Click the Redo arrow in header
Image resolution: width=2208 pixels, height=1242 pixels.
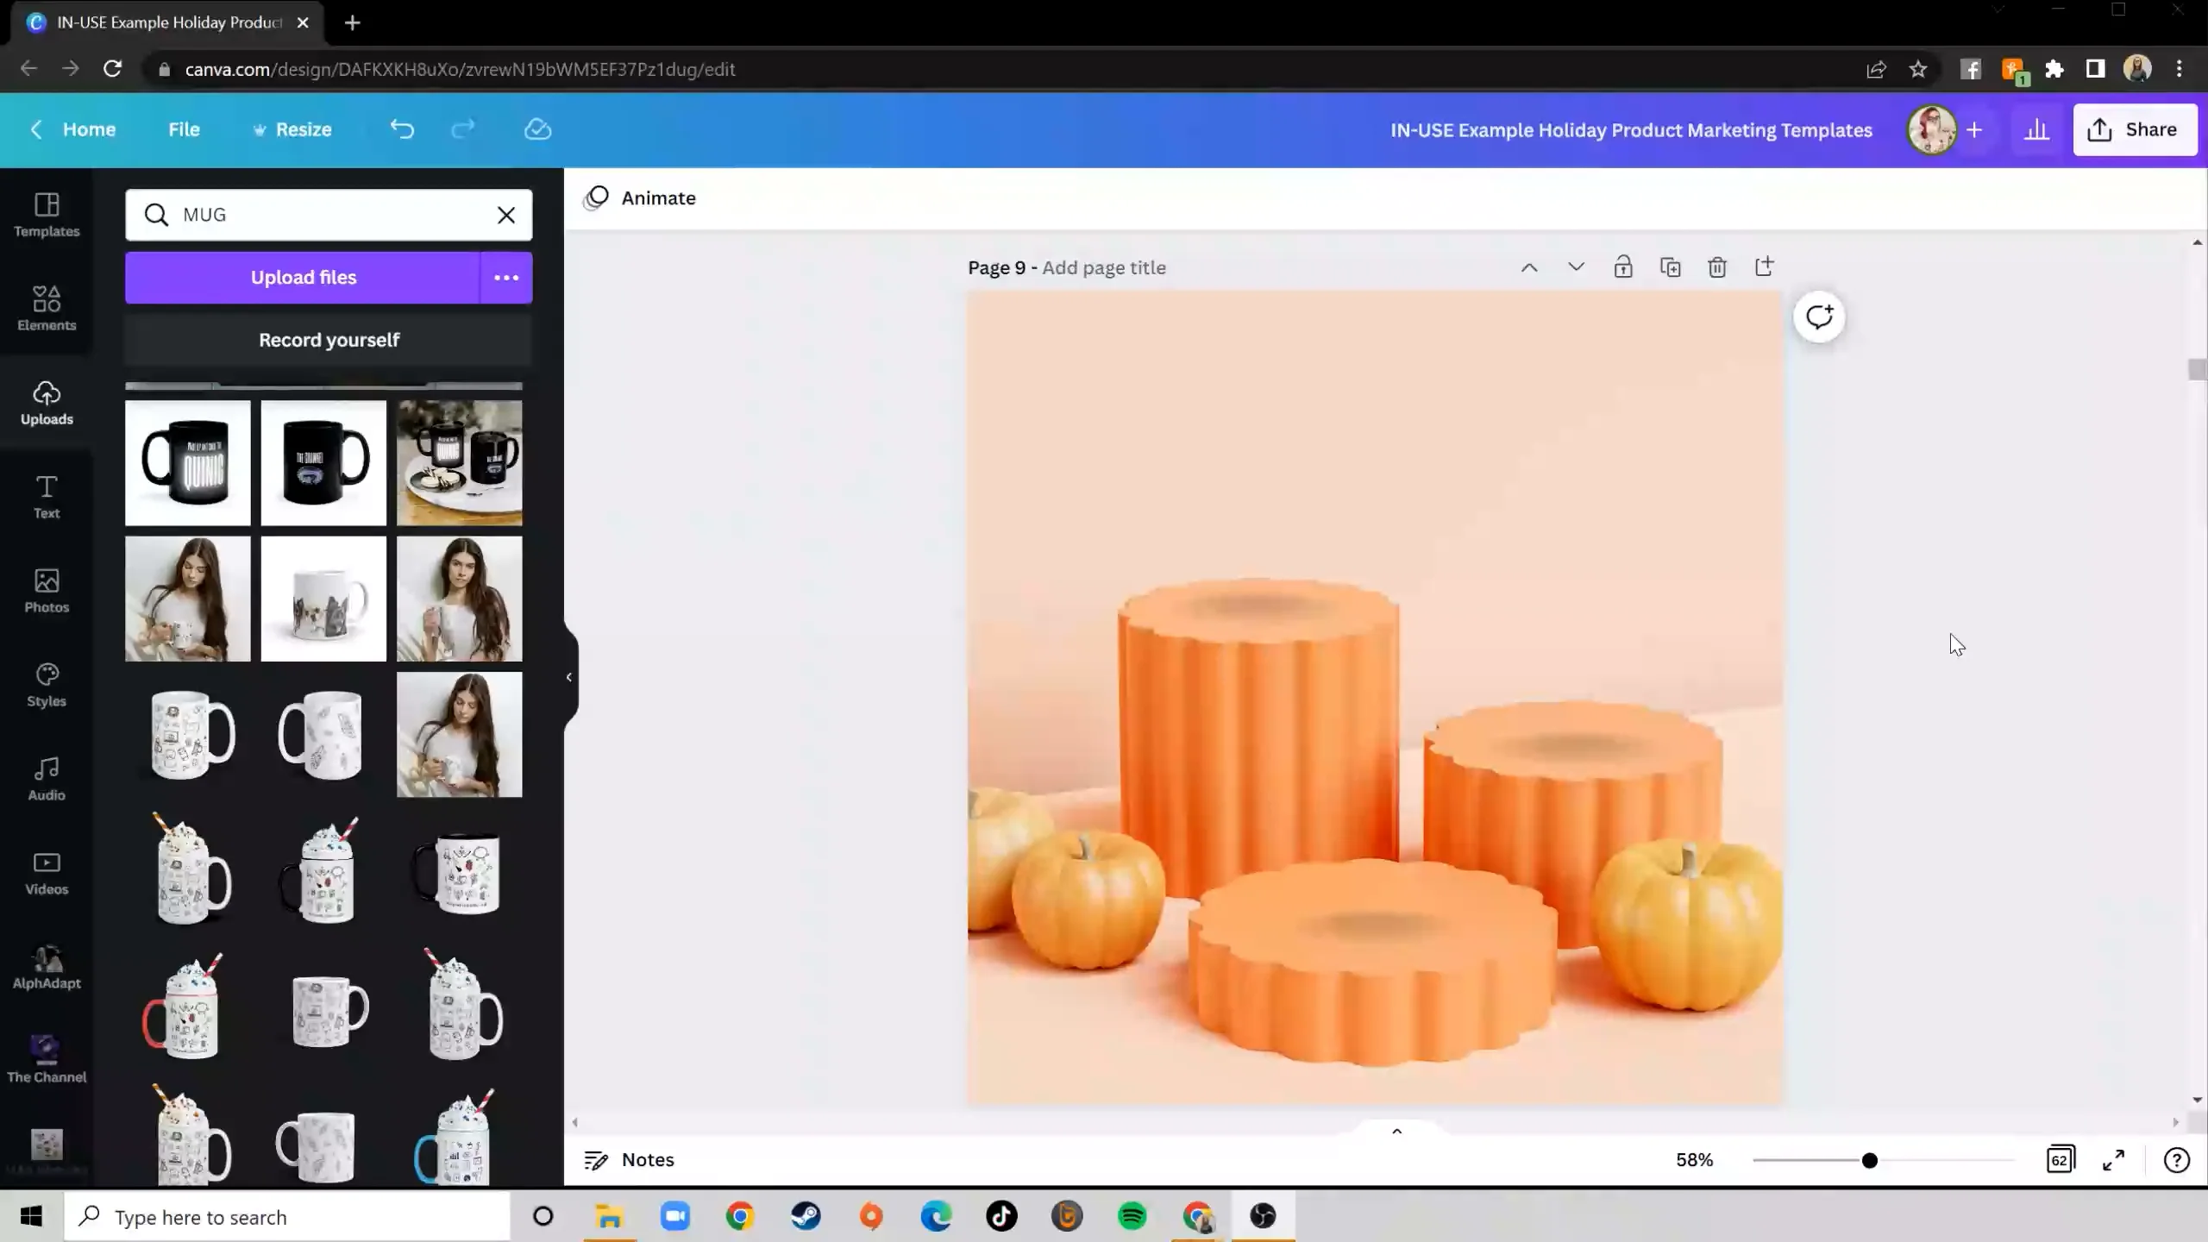[463, 129]
